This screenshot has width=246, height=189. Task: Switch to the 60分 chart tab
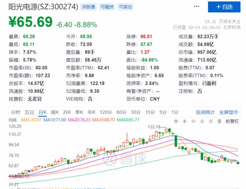coord(122,112)
